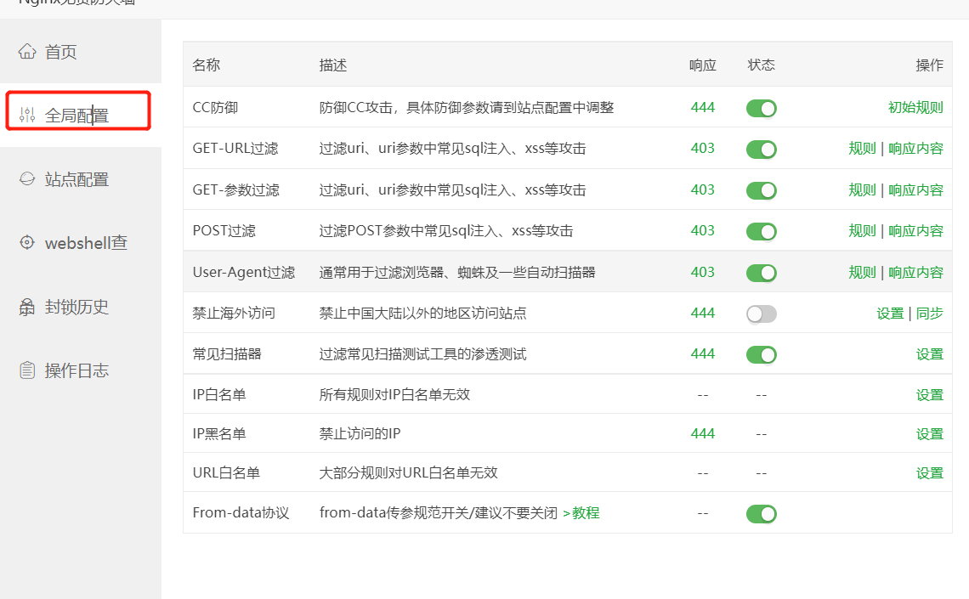This screenshot has height=599, width=969.
Task: Open the 首页 menu item
Action: (81, 51)
